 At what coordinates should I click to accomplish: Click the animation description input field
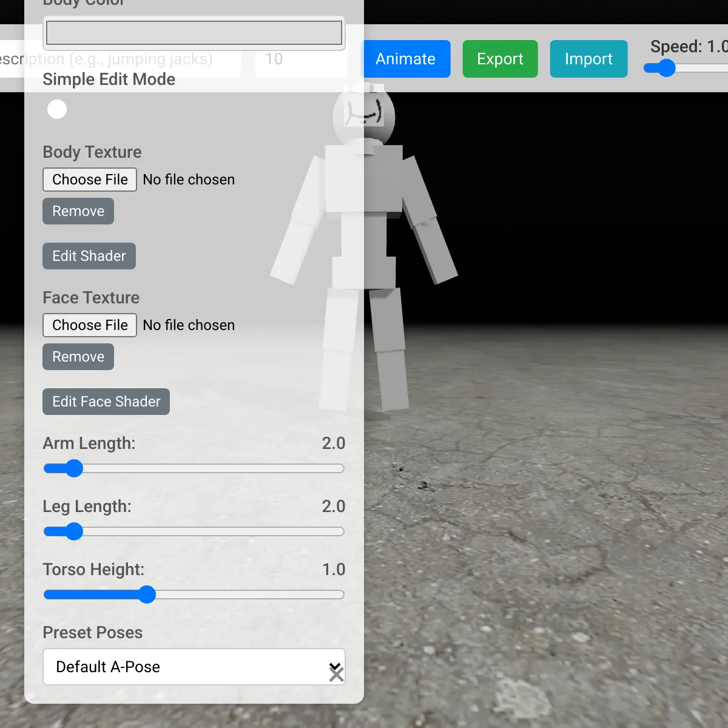120,59
